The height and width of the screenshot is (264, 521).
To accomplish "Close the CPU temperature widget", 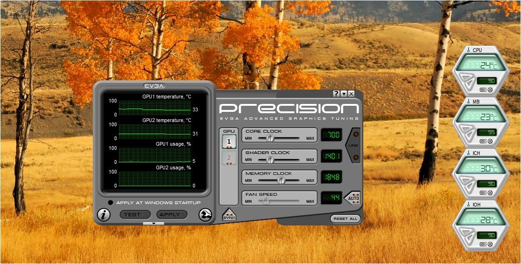I will 490,90.
